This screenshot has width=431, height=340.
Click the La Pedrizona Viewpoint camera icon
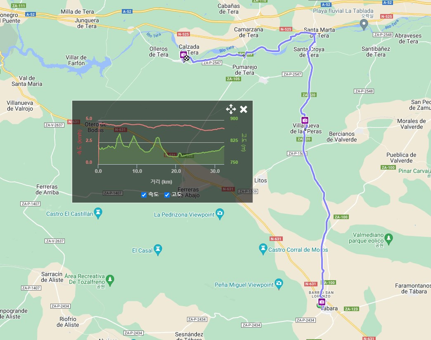point(220,214)
